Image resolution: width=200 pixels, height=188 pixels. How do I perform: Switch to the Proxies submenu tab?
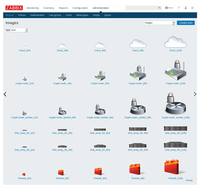point(22,15)
